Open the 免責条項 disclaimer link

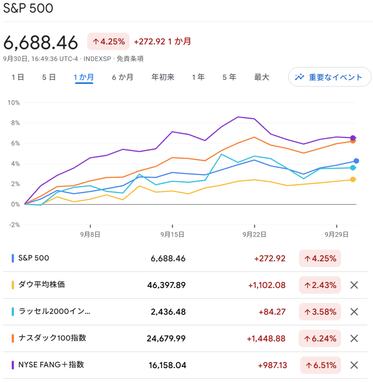pyautogui.click(x=130, y=59)
